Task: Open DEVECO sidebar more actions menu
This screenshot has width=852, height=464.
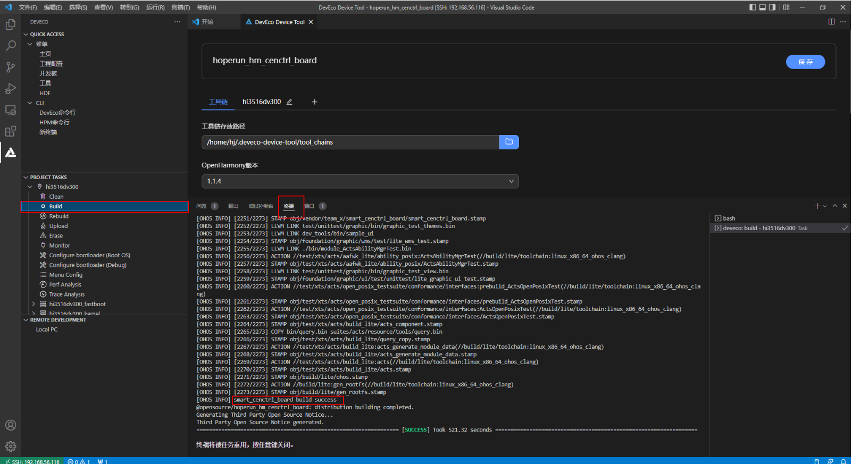Action: click(x=177, y=22)
